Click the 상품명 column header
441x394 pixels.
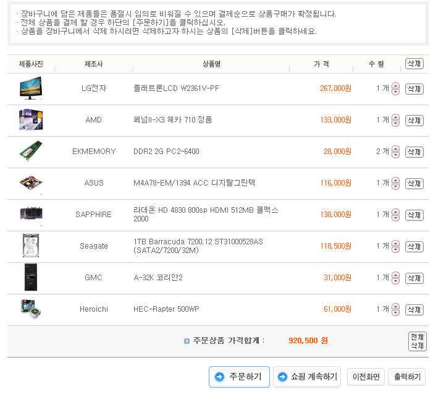[211, 64]
